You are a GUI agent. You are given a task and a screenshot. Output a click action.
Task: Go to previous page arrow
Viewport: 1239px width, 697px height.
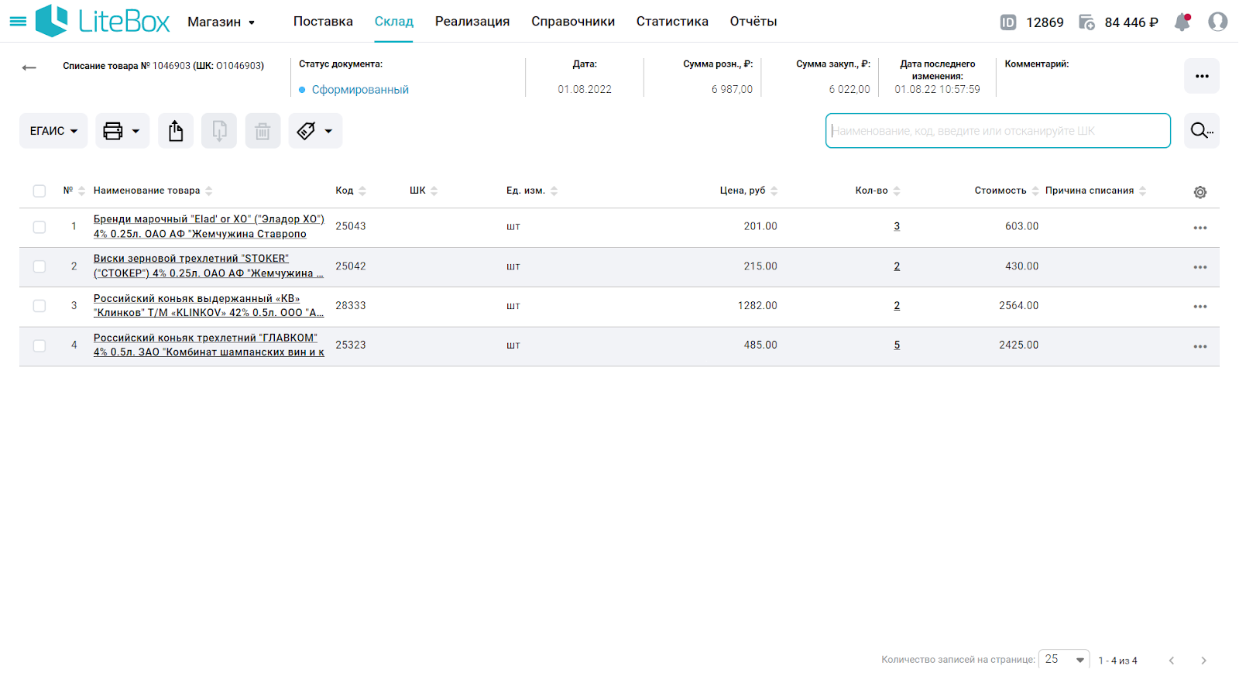tap(1172, 661)
